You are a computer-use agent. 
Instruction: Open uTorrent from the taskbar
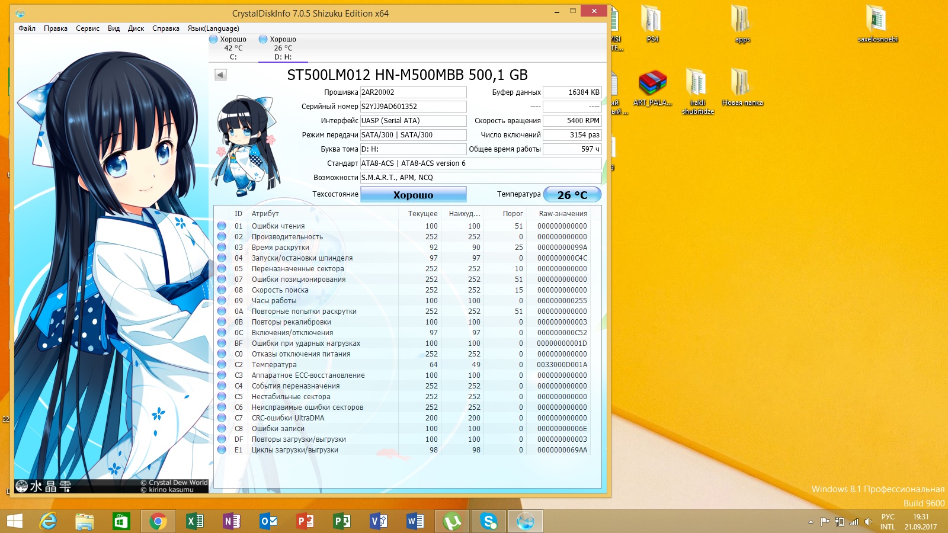[452, 521]
